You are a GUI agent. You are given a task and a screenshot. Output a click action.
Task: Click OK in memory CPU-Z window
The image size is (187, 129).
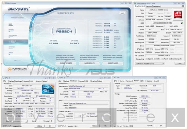(161, 126)
